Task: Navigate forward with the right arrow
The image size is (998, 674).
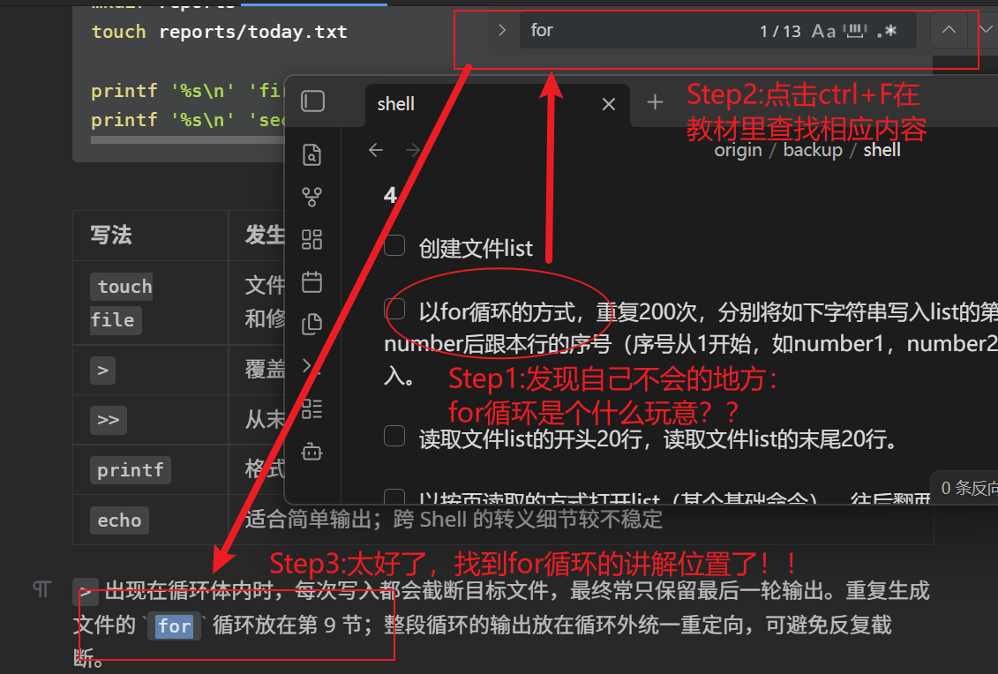Action: pos(413,150)
